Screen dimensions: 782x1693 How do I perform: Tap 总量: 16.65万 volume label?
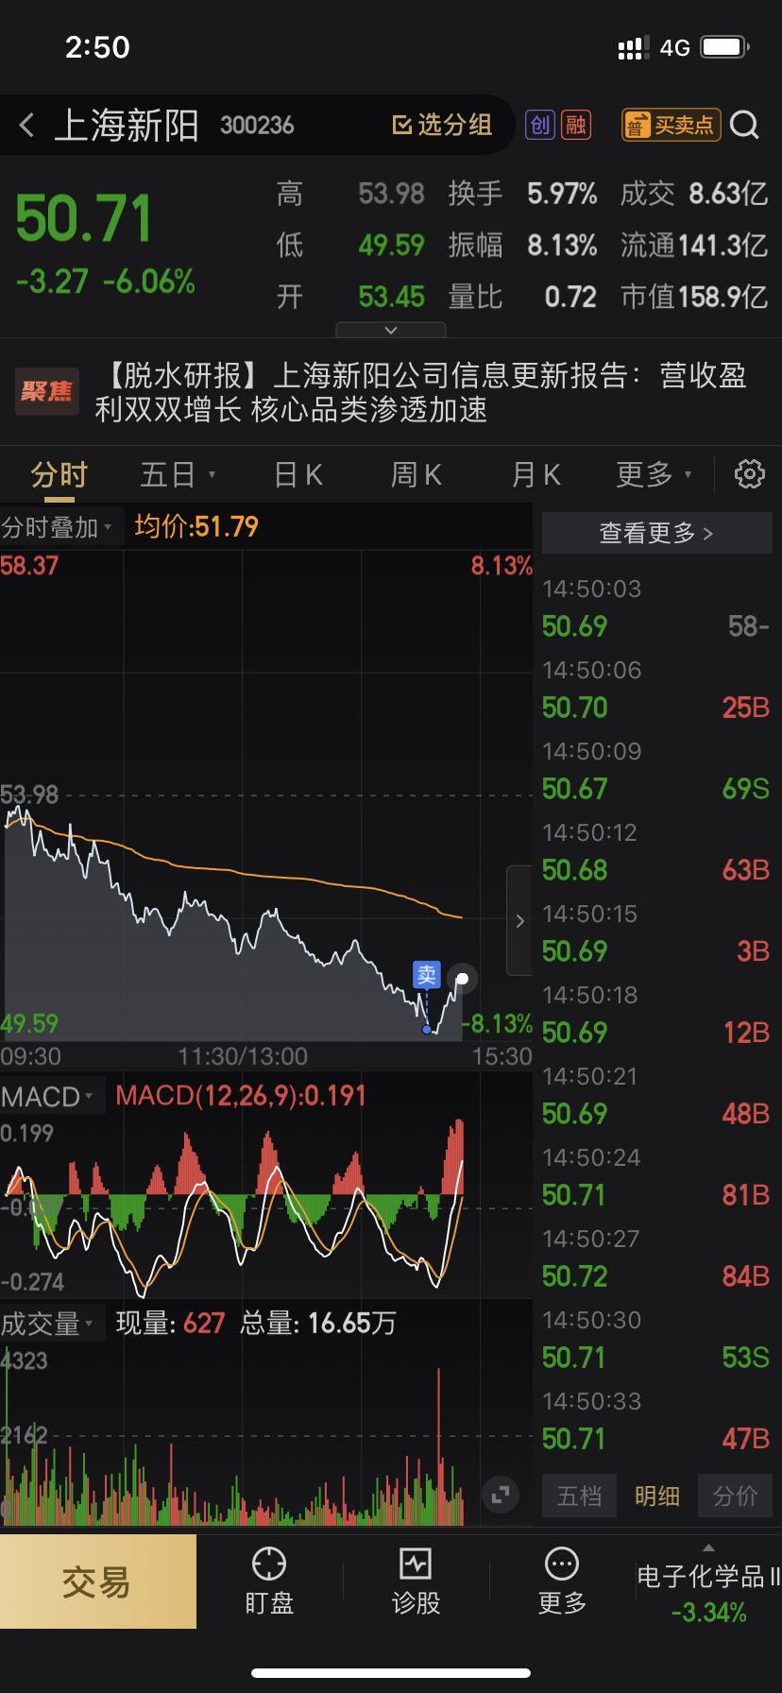pyautogui.click(x=318, y=1324)
